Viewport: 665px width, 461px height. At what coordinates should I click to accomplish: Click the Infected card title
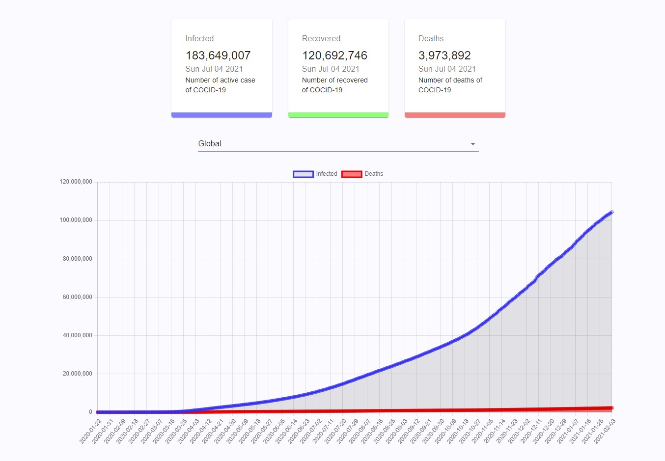point(199,38)
